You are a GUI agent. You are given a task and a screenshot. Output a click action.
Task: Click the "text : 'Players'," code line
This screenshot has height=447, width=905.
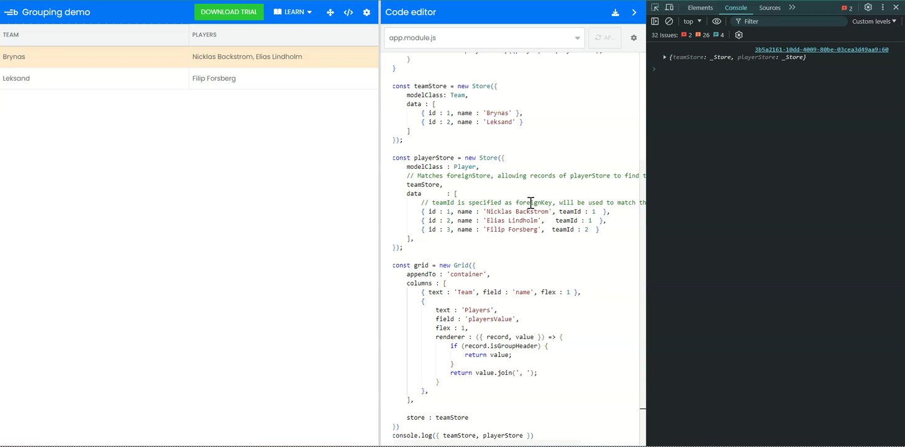pos(466,310)
